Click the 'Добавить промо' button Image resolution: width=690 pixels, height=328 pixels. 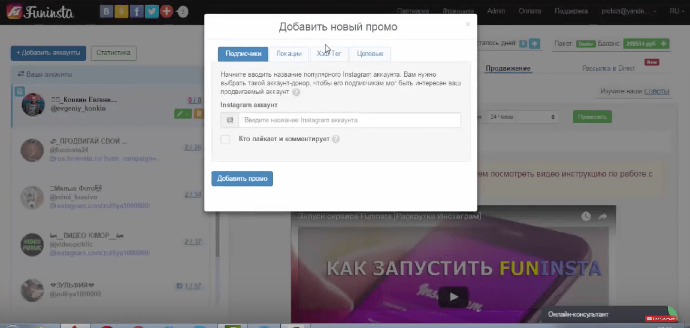pyautogui.click(x=242, y=178)
